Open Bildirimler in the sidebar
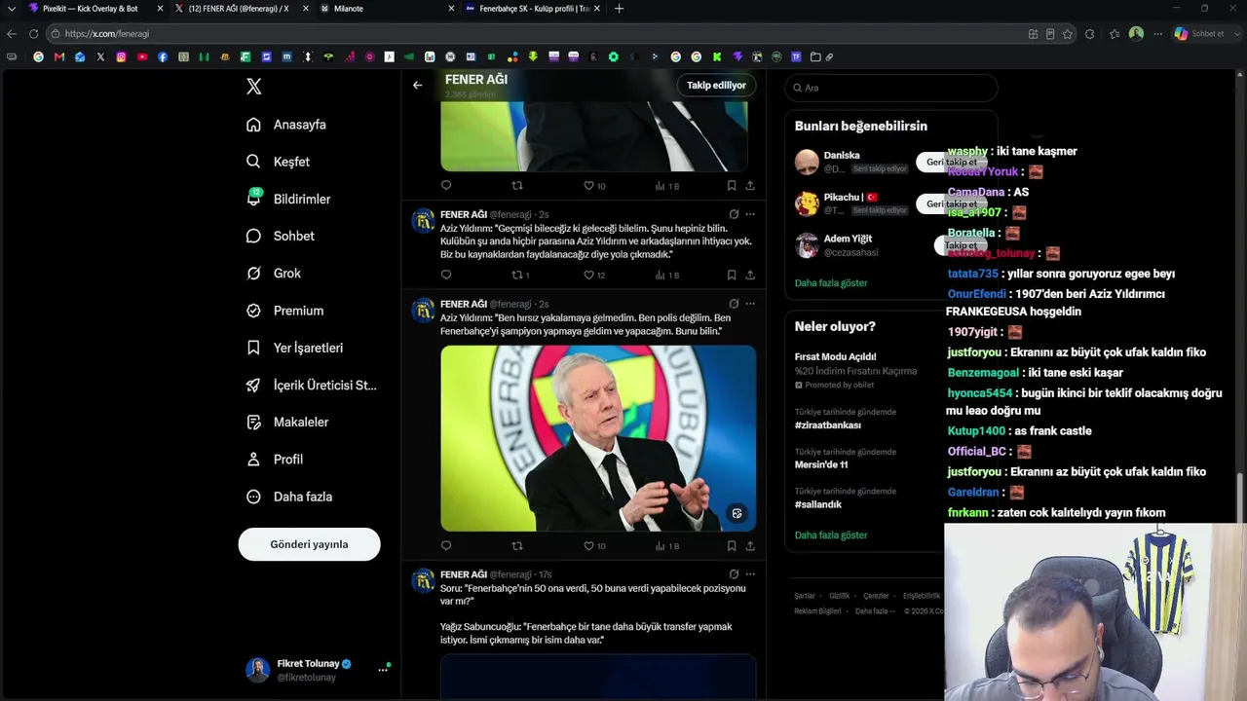Image resolution: width=1247 pixels, height=701 pixels. [x=288, y=199]
